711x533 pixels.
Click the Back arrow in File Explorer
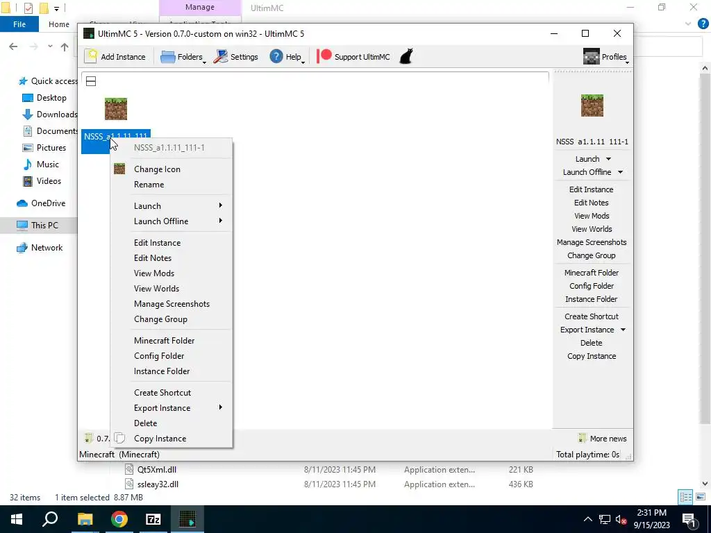tap(13, 46)
